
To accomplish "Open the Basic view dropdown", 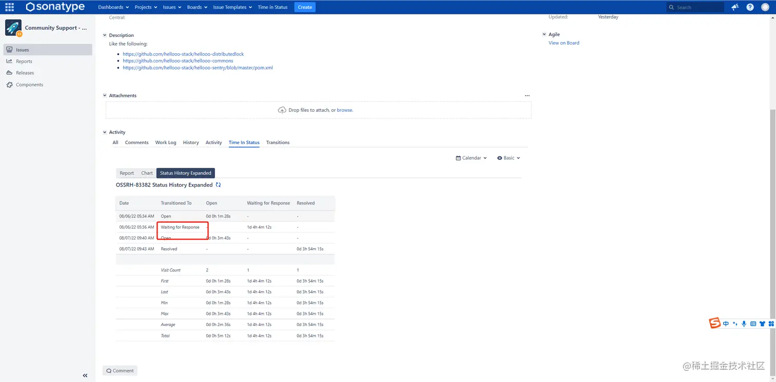I will [509, 158].
